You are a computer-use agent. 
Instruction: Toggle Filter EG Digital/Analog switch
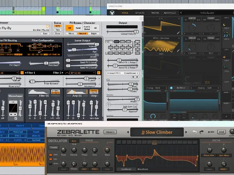[55, 92]
